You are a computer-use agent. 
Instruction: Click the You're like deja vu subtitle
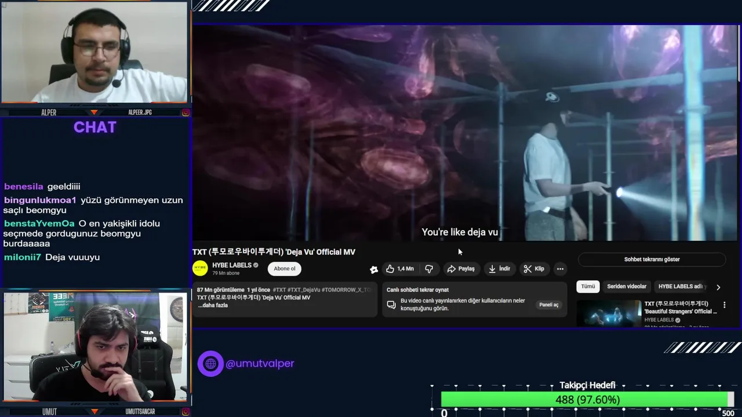coord(460,232)
